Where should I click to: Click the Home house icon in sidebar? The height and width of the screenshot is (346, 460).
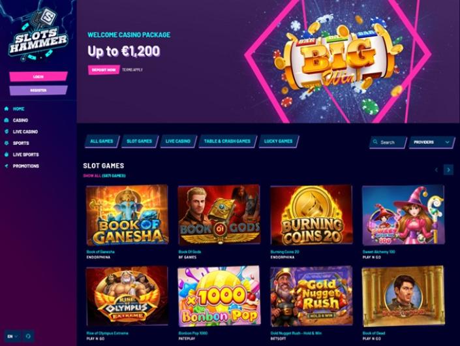coord(7,108)
